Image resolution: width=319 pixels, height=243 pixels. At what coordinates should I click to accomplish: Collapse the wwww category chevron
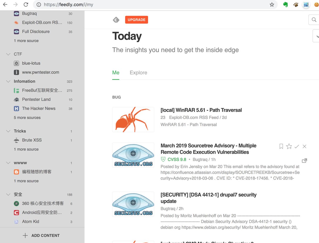click(x=8, y=163)
